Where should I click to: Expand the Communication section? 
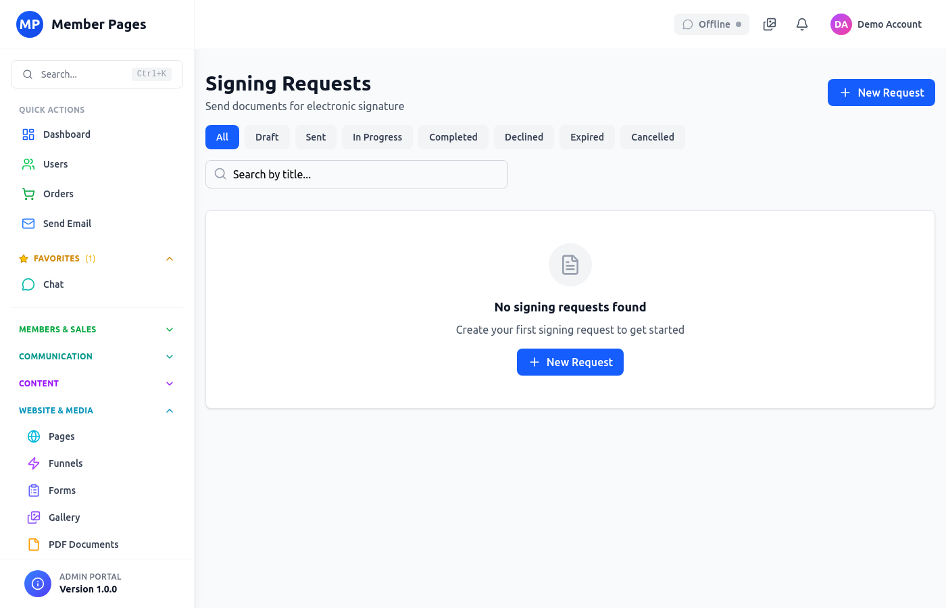click(170, 357)
